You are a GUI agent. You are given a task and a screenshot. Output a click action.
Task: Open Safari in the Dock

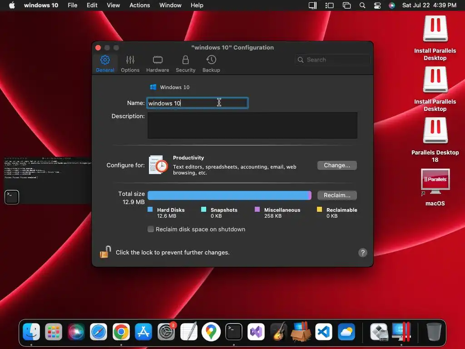point(99,331)
